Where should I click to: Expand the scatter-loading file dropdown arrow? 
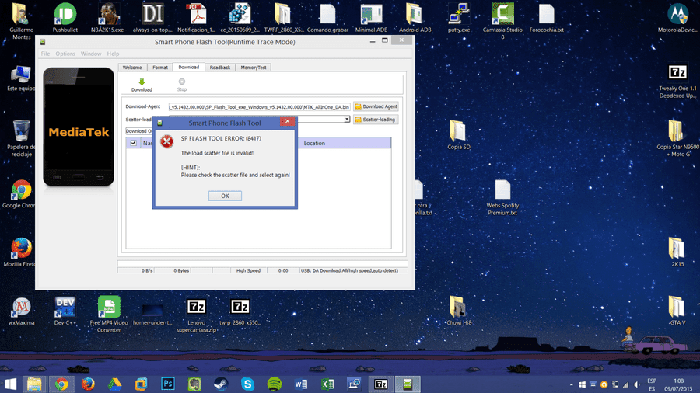coord(347,120)
